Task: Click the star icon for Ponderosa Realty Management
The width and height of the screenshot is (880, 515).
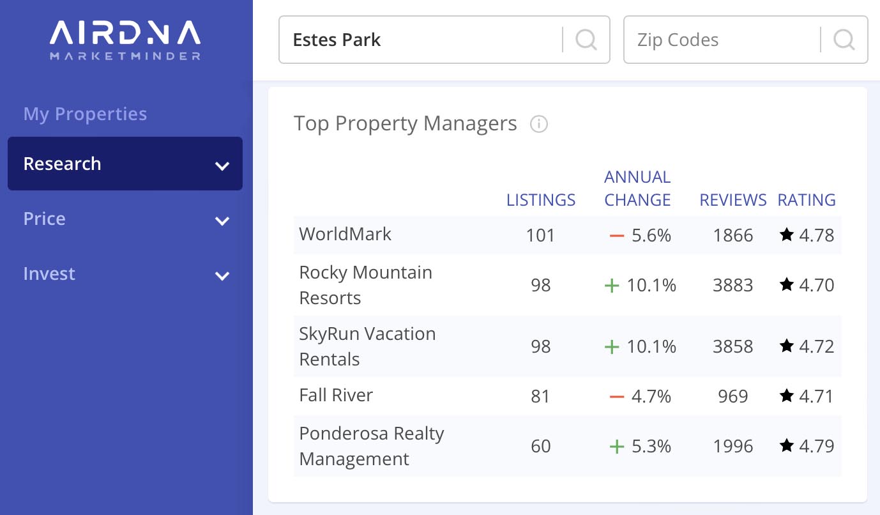Action: [786, 446]
